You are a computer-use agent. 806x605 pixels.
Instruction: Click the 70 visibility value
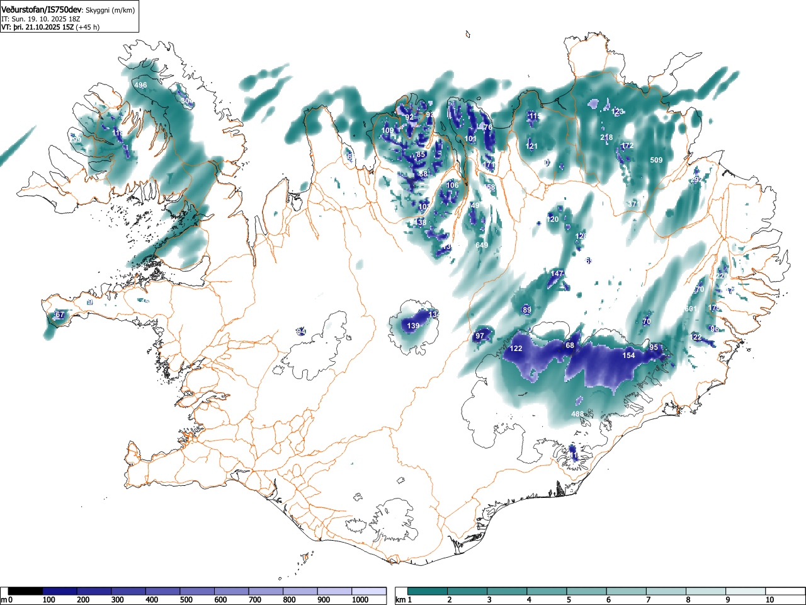[x=647, y=322]
